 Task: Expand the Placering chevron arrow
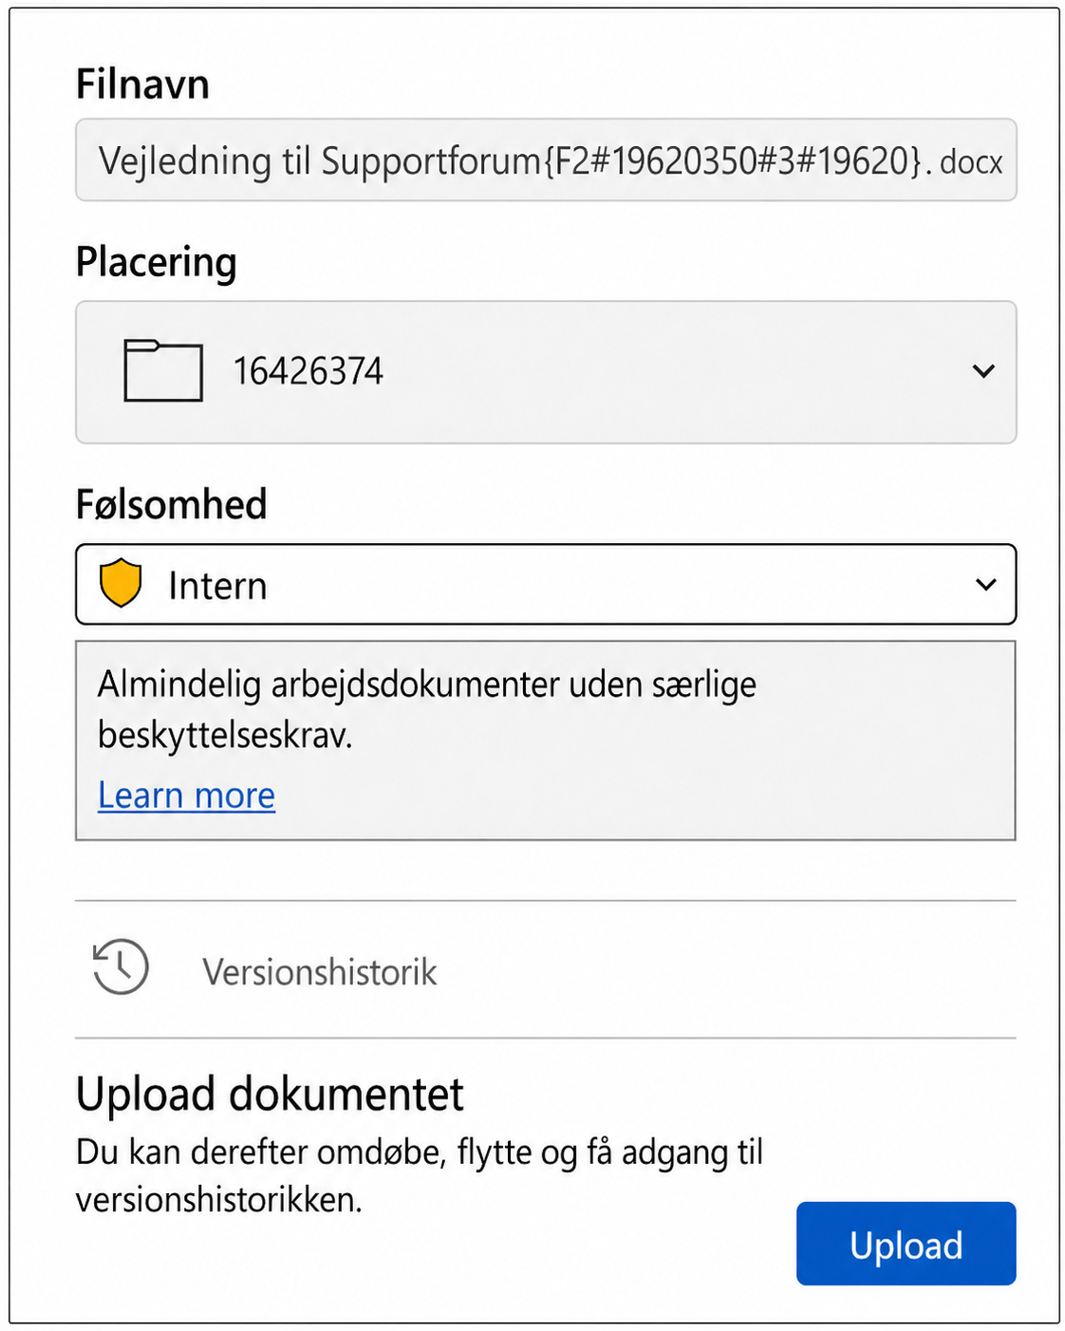click(984, 371)
